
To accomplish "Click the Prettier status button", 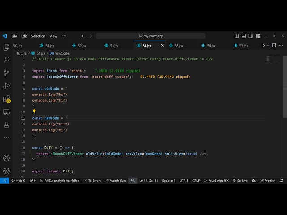I will 267,181.
